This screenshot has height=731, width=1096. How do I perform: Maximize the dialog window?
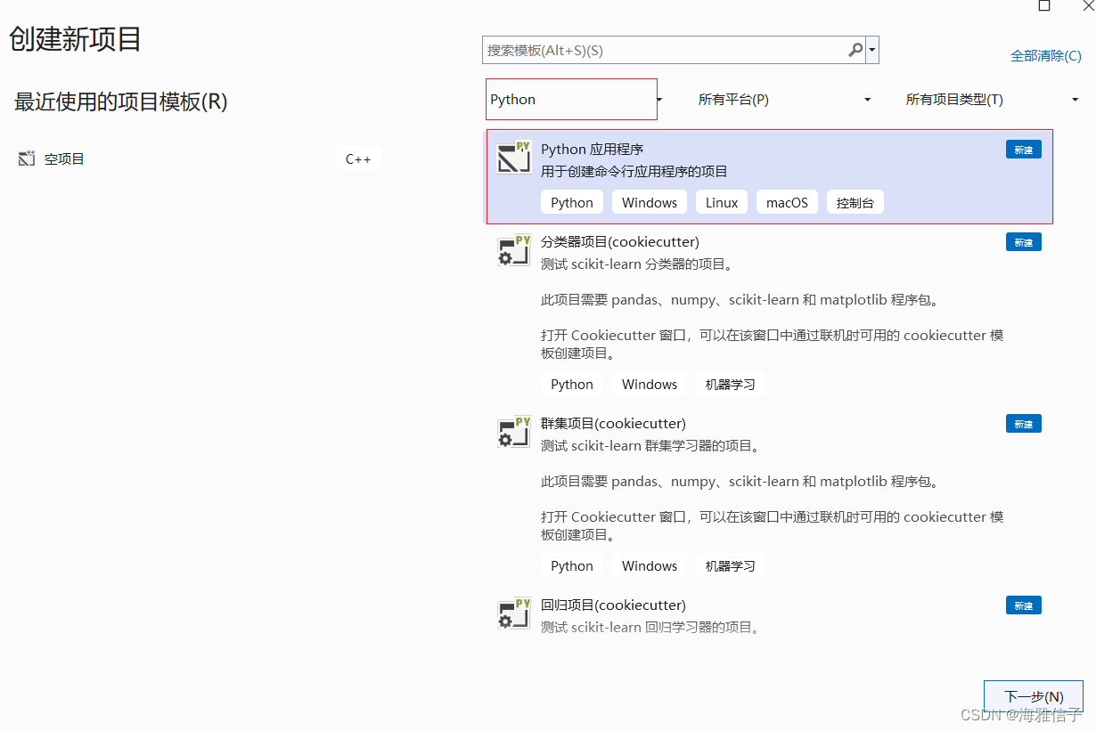(x=1044, y=5)
